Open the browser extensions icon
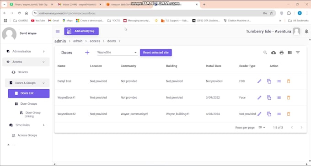311x166 pixels. [289, 13]
